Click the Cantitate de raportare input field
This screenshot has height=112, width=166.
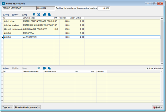[104, 8]
